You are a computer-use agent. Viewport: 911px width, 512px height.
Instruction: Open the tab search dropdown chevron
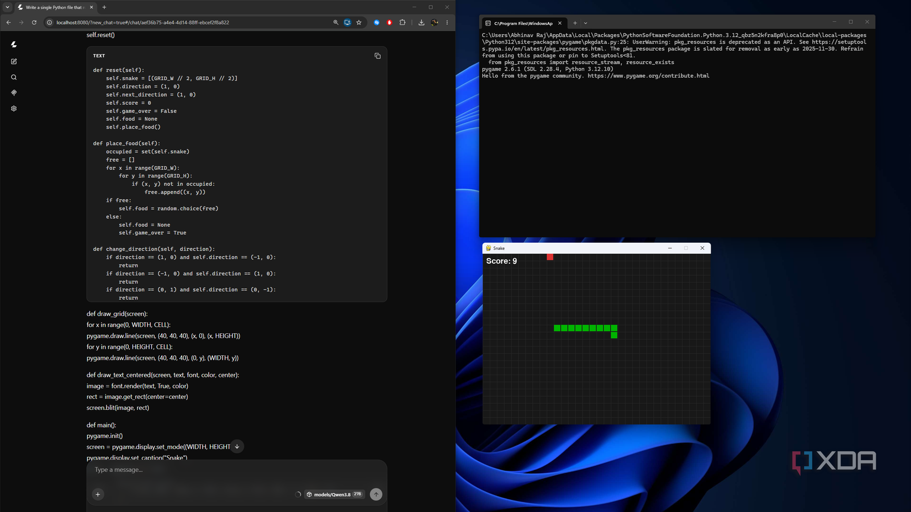click(7, 7)
